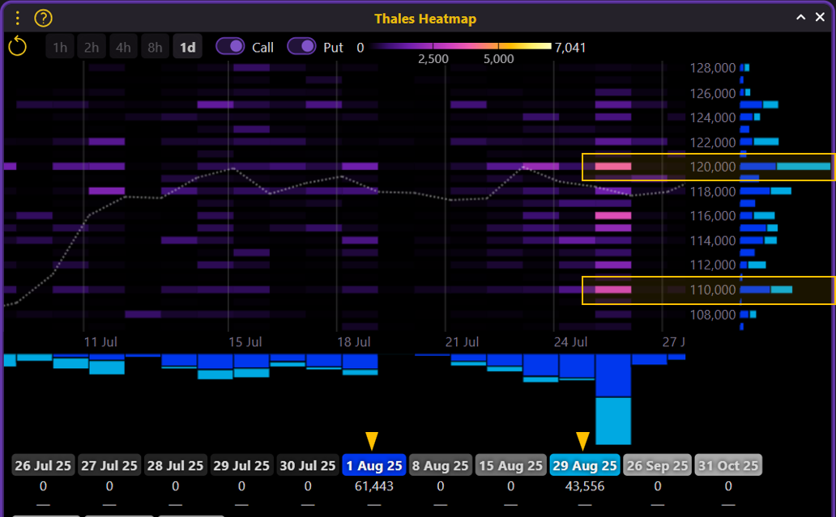Click the 11 Jul date axis label
The width and height of the screenshot is (836, 517).
tap(100, 341)
